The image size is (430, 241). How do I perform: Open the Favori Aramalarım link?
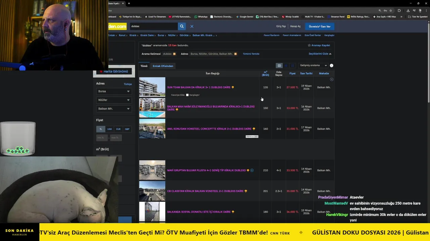[292, 35]
